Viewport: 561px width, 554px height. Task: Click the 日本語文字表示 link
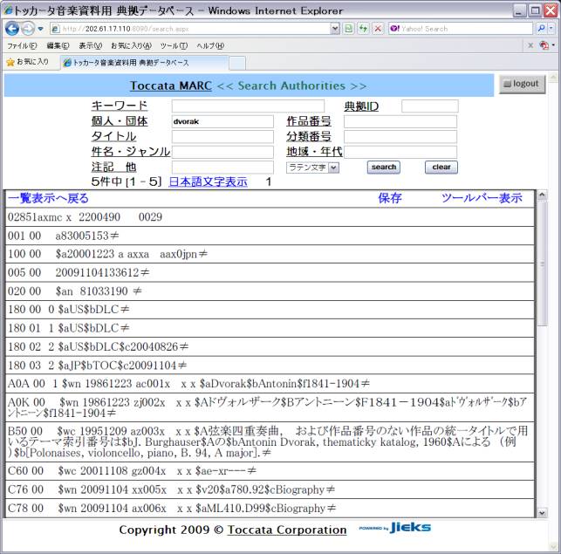pos(208,181)
